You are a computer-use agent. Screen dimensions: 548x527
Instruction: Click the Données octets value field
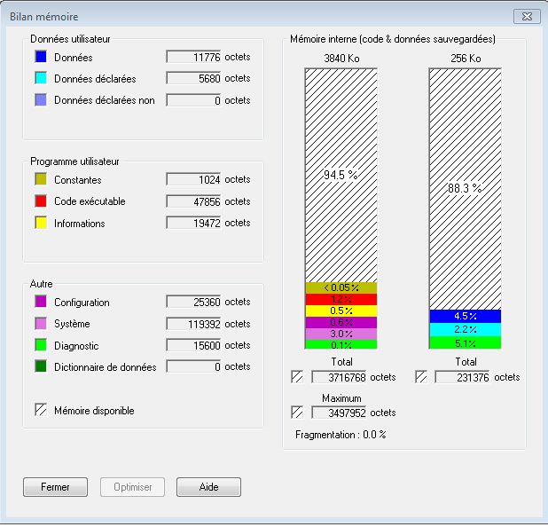[194, 57]
